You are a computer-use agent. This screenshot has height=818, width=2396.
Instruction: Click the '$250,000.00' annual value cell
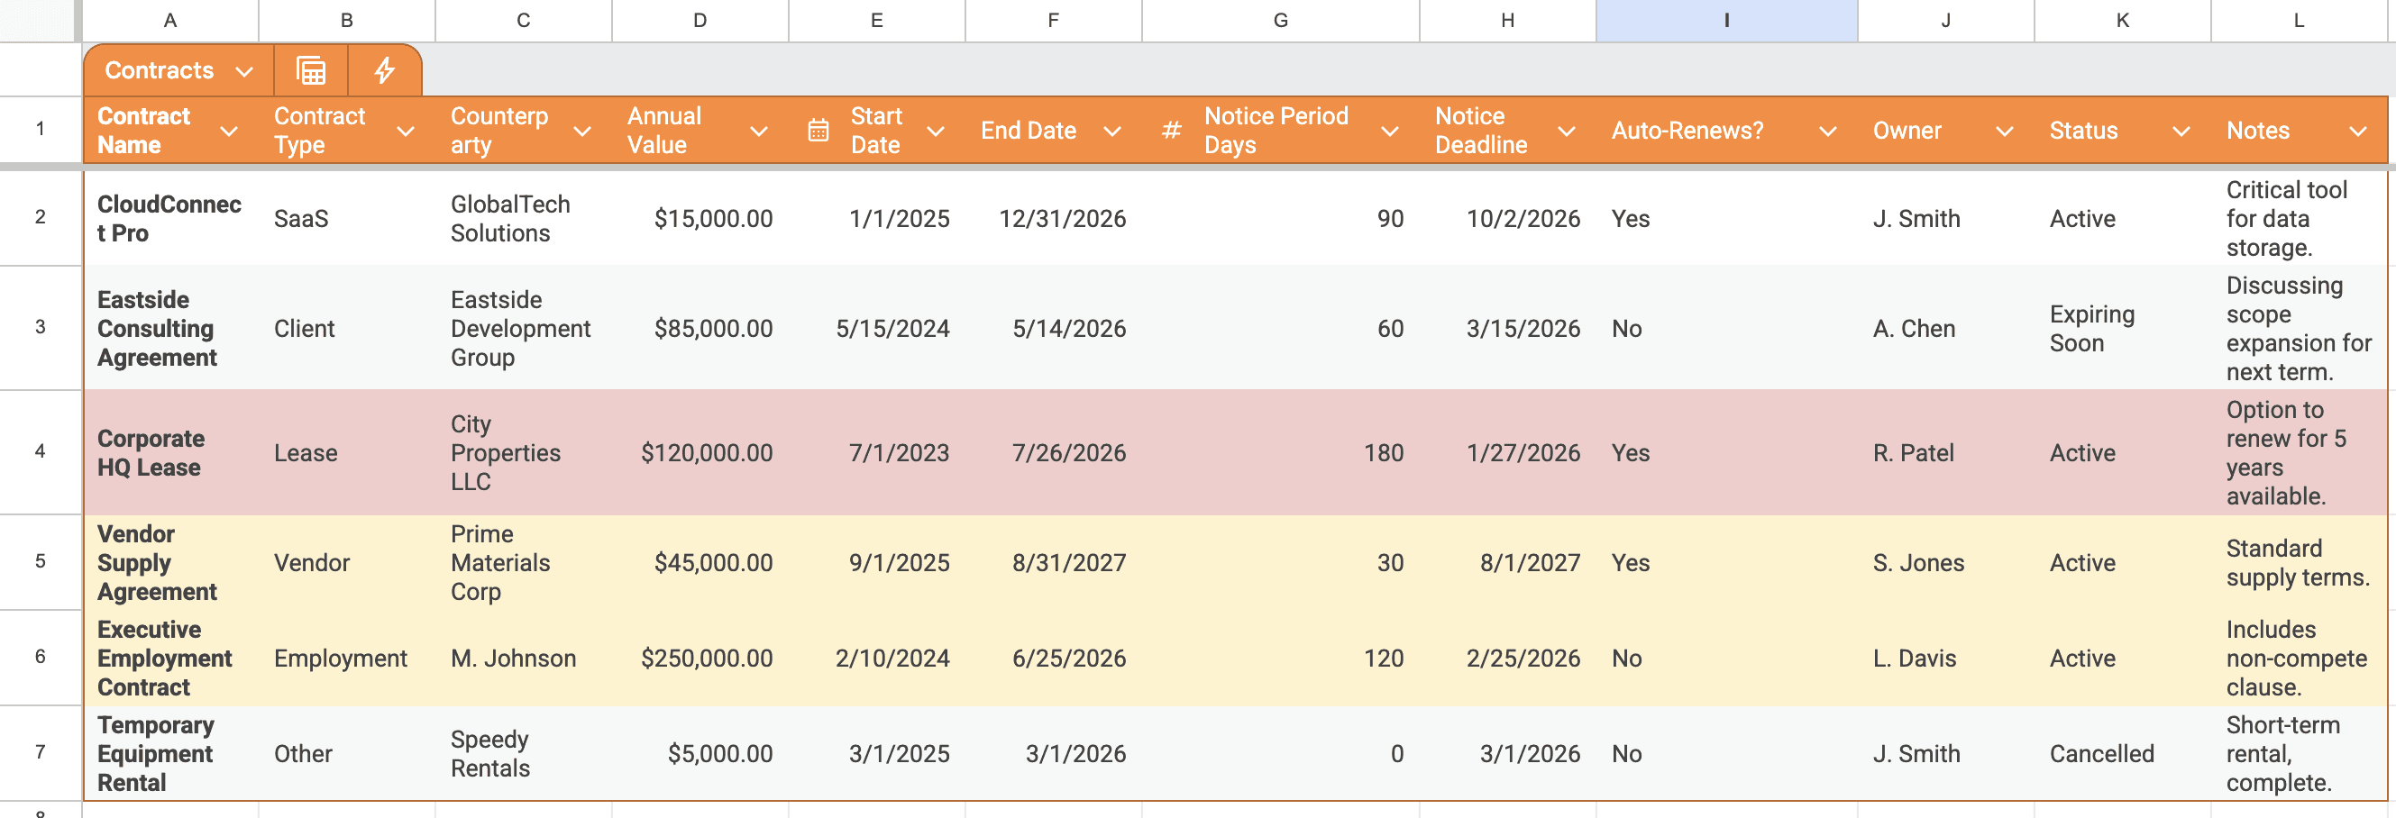coord(700,659)
